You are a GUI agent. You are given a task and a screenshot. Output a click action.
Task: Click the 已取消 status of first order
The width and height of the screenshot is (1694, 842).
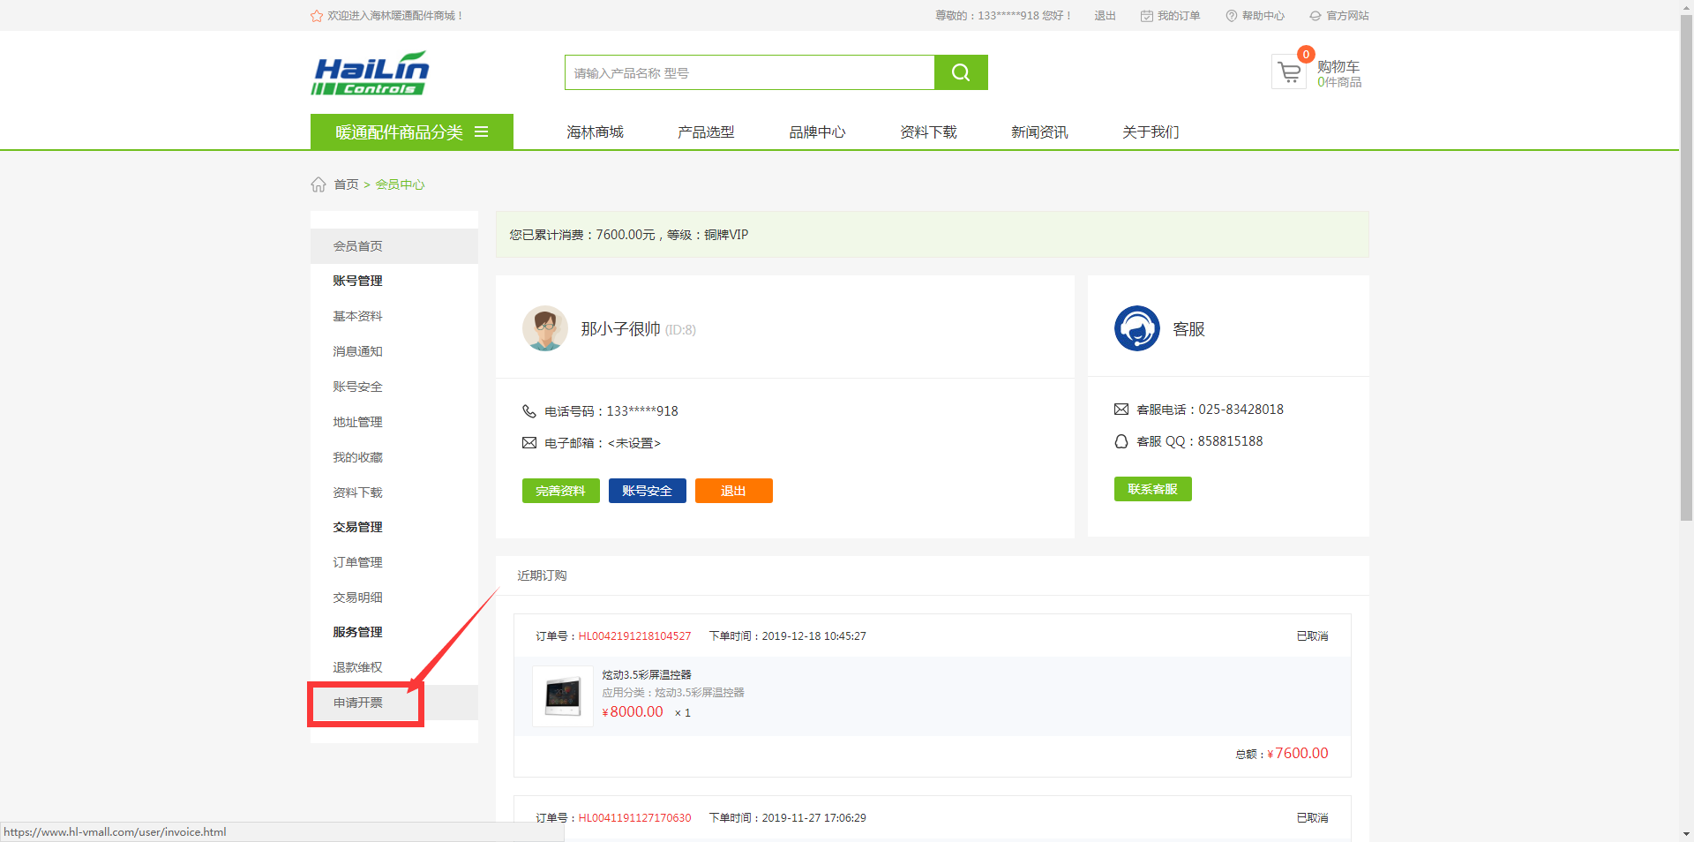tap(1312, 636)
